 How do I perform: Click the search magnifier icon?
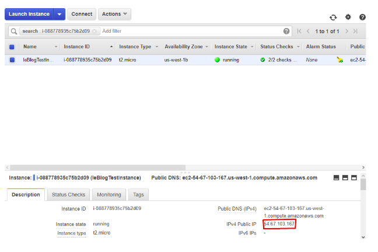(14, 31)
